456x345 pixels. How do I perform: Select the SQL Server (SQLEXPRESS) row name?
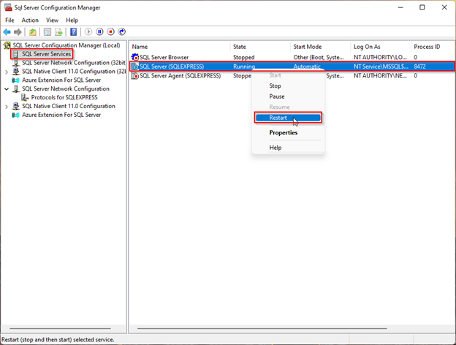pos(172,67)
